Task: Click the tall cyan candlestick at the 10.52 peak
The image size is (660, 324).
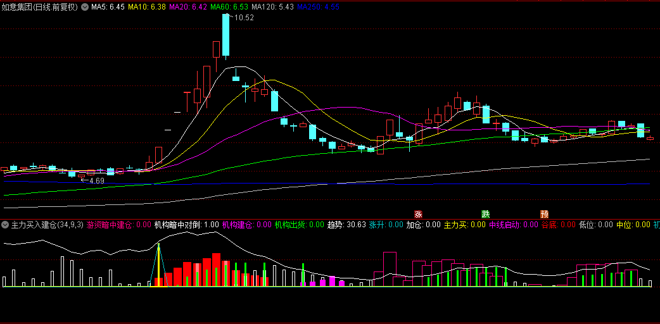Action: click(225, 35)
